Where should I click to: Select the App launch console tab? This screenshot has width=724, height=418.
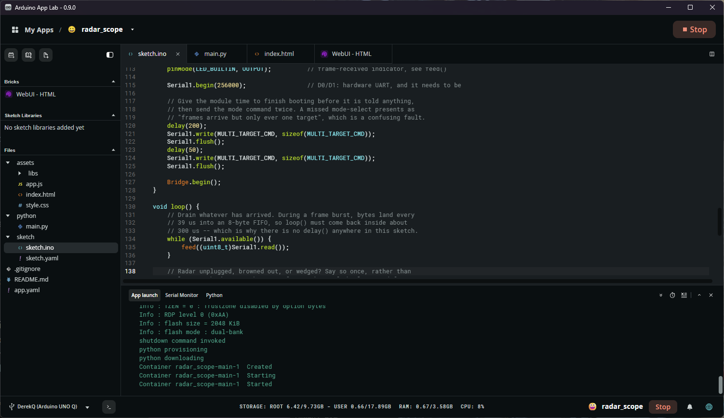[x=145, y=295]
